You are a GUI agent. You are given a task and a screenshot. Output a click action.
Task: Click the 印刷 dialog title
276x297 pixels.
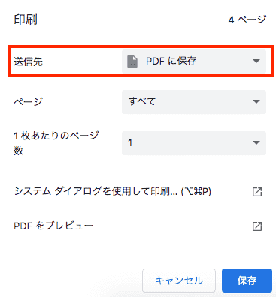[26, 19]
